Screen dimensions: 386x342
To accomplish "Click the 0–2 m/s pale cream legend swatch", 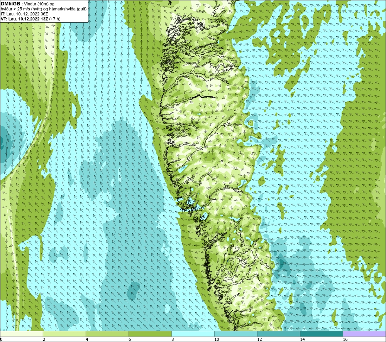I will [22, 334].
